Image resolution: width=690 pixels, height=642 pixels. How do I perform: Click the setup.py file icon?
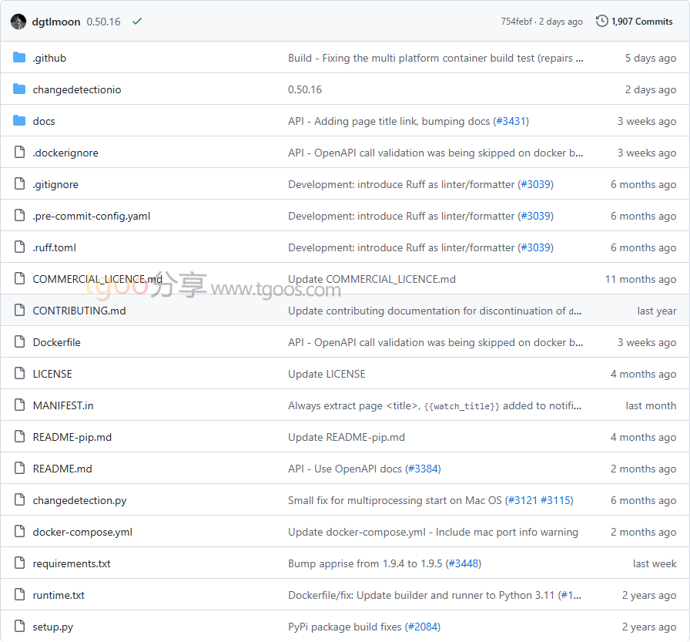19,627
